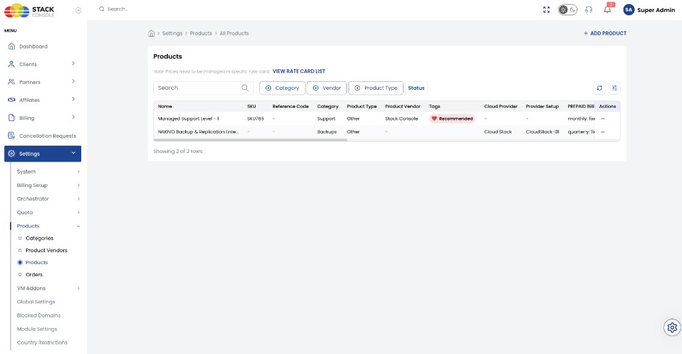Image resolution: width=682 pixels, height=354 pixels.
Task: Click the home breadcrumb icon
Action: 151,33
